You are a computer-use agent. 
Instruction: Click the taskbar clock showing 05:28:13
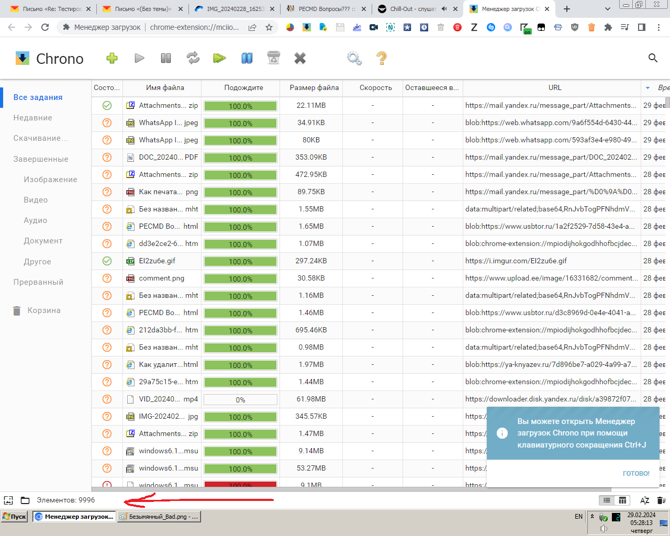(641, 522)
